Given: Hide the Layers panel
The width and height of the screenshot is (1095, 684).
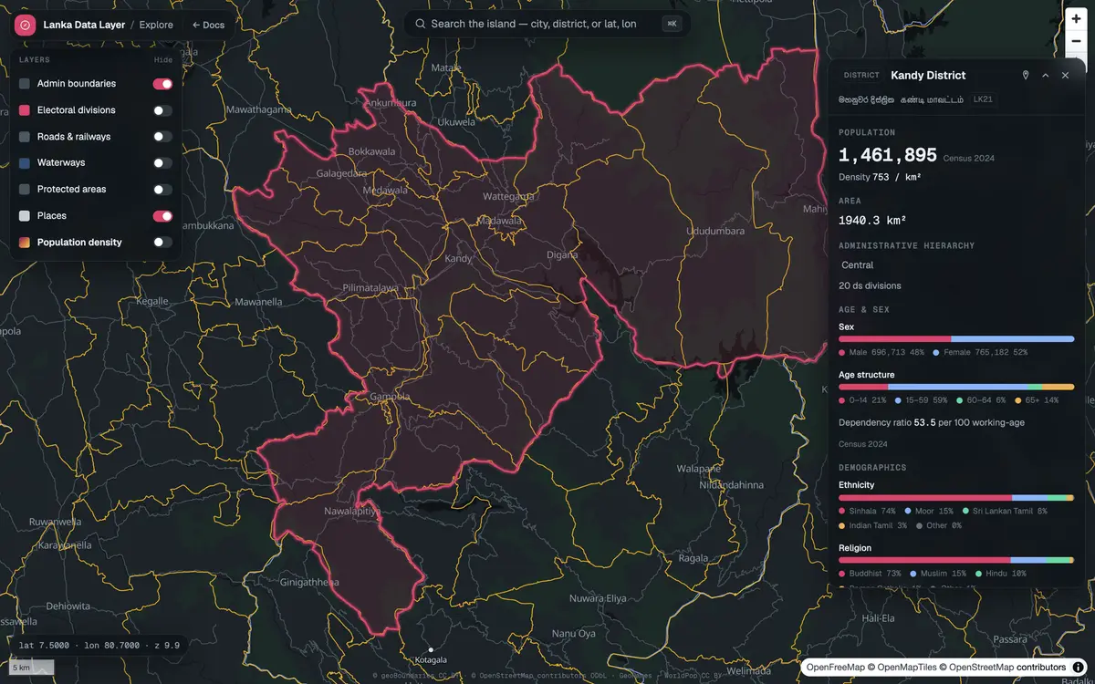Looking at the screenshot, I should click(x=162, y=59).
